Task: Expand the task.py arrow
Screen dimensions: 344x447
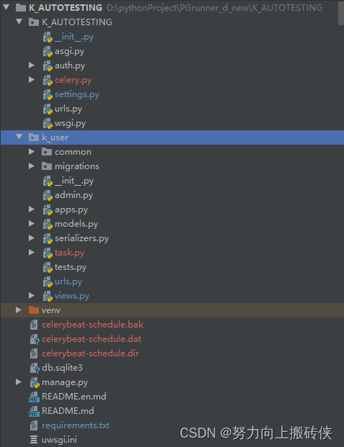Action: [32, 253]
